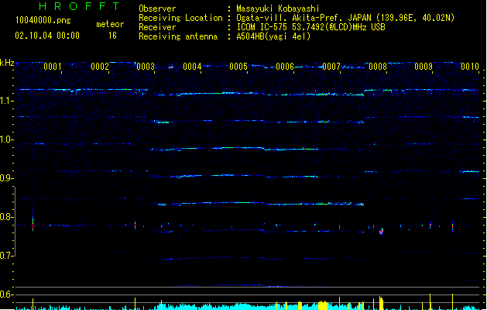The width and height of the screenshot is (487, 310).
Task: Click time marker 0010
Action: click(x=470, y=67)
